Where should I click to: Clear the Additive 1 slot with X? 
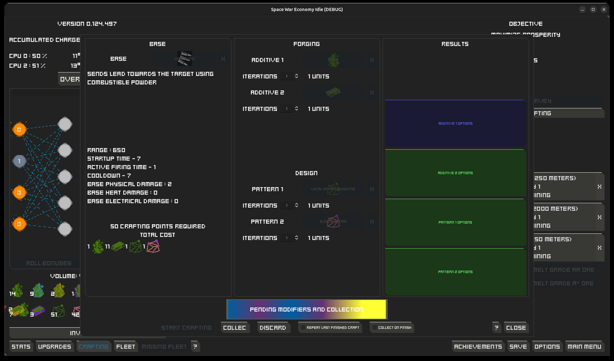tap(372, 60)
